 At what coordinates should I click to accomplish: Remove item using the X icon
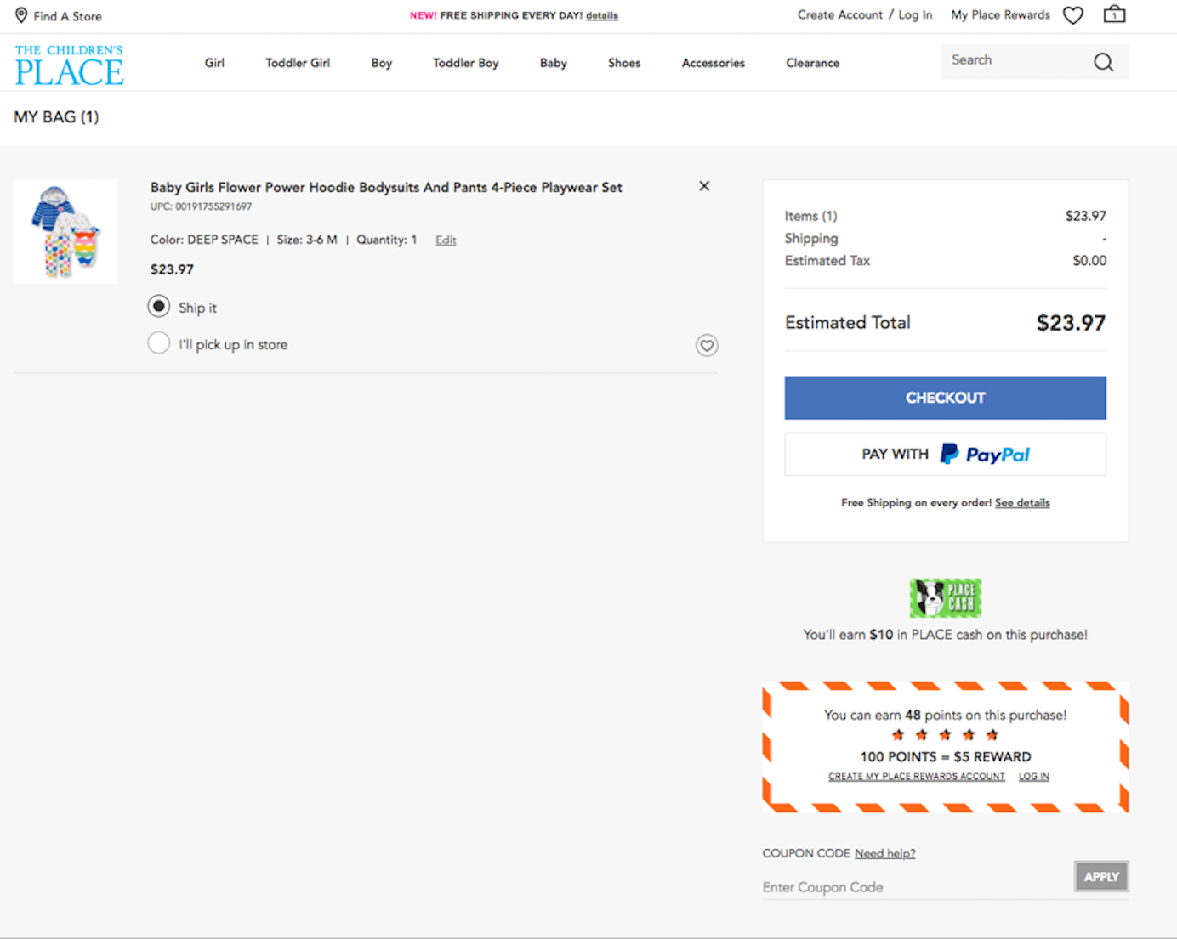(x=704, y=185)
